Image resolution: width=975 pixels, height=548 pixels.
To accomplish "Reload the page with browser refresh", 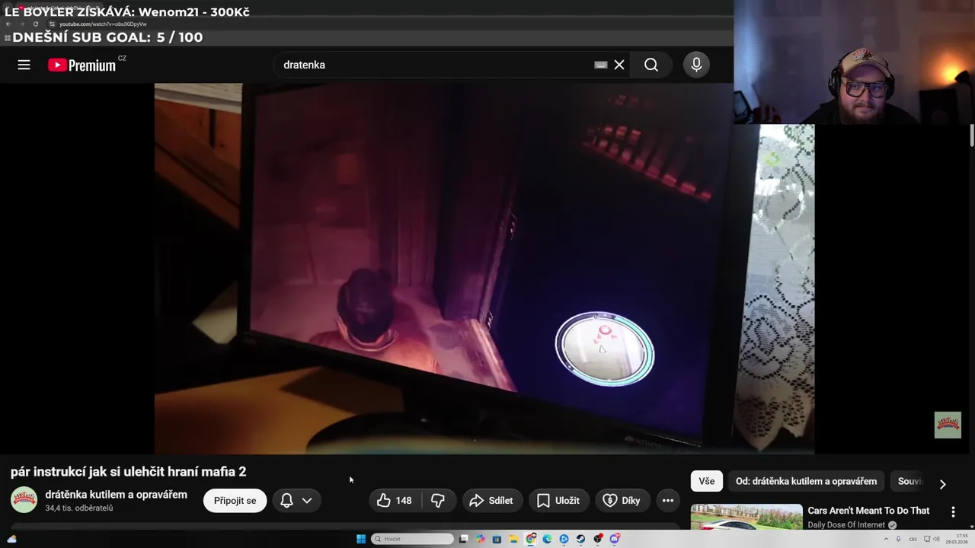I will pyautogui.click(x=35, y=24).
